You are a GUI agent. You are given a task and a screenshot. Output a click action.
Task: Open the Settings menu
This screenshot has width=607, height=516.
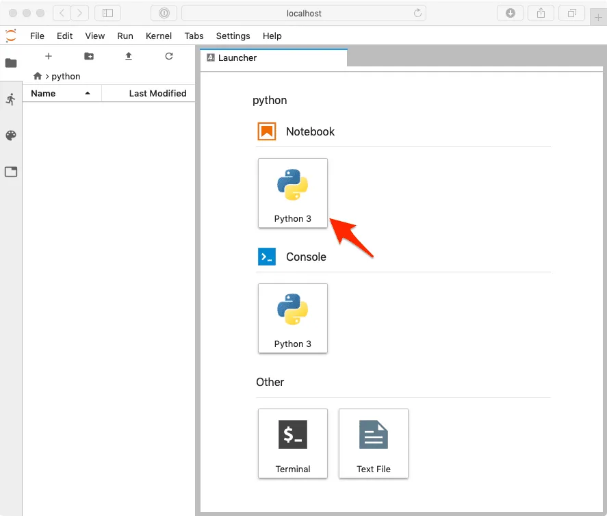pyautogui.click(x=233, y=36)
